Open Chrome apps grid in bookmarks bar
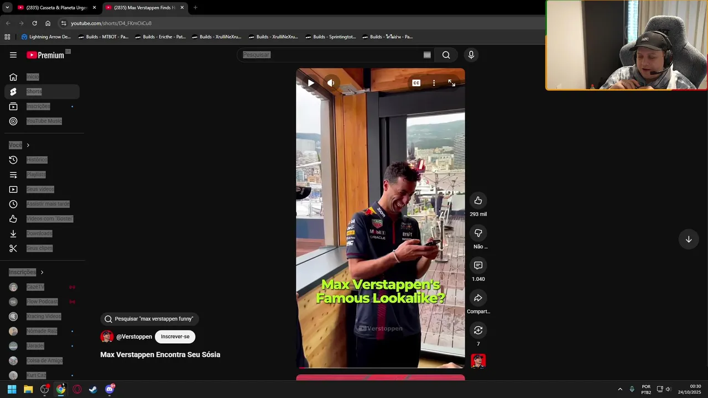 [x=7, y=37]
